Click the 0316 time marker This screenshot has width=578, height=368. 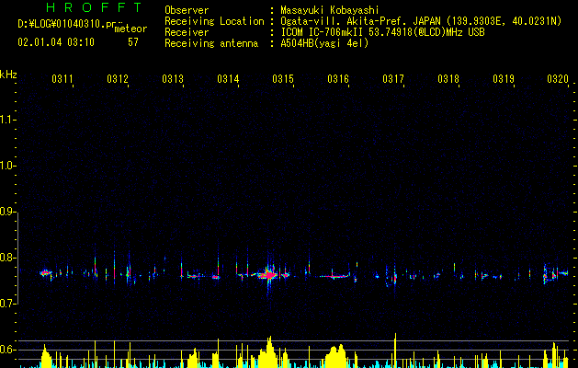click(338, 78)
